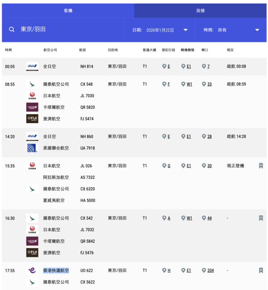
Task: Click the map pin icon beside gate 7
Action: point(204,66)
